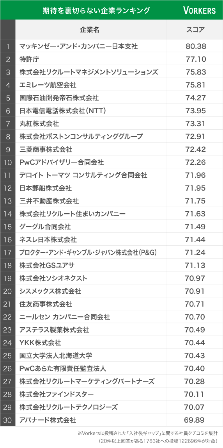Select アバナード株式会社 entry
The width and height of the screenshot is (223, 448).
point(48,420)
